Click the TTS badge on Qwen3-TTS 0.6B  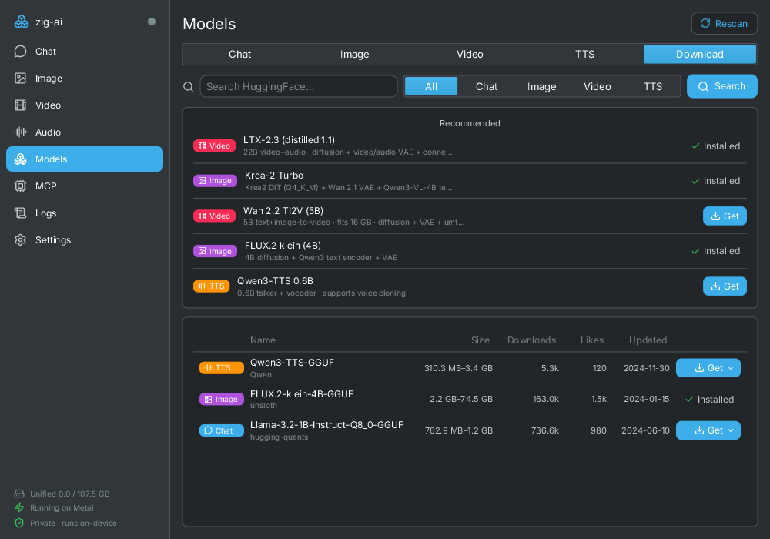pos(212,286)
